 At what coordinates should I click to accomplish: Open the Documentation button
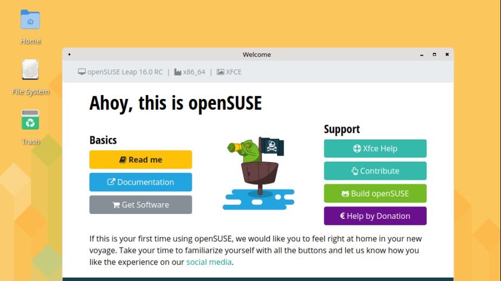click(x=141, y=182)
